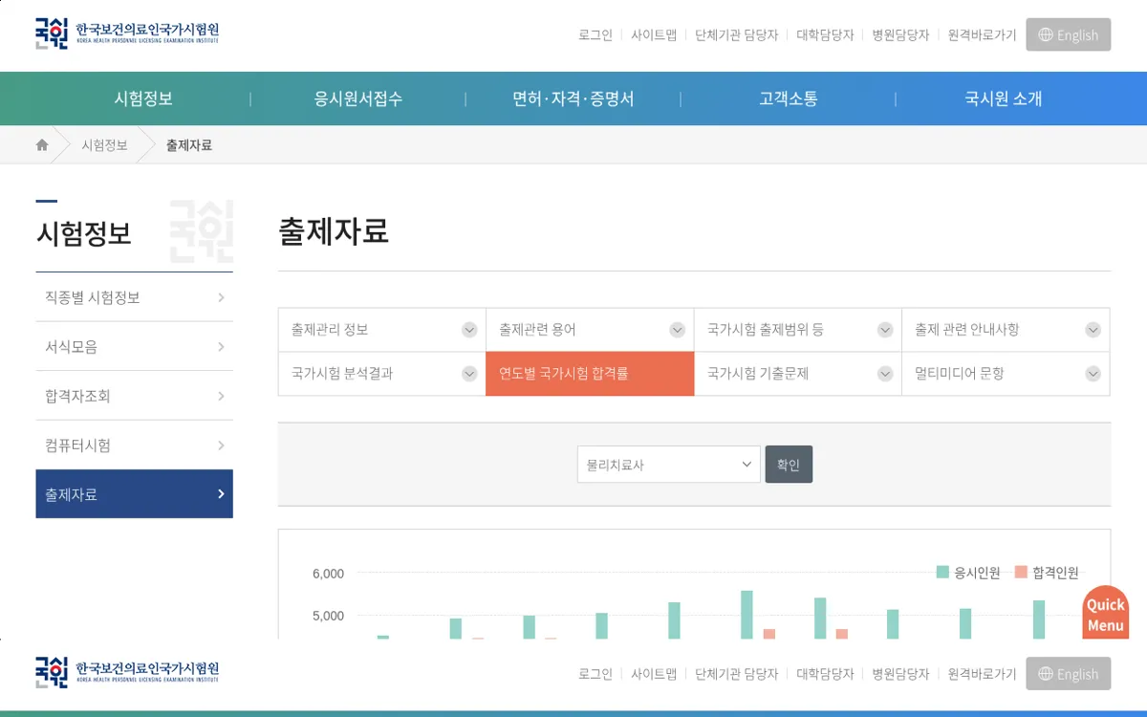
Task: Click the top 병원담당자 link
Action: coord(900,34)
